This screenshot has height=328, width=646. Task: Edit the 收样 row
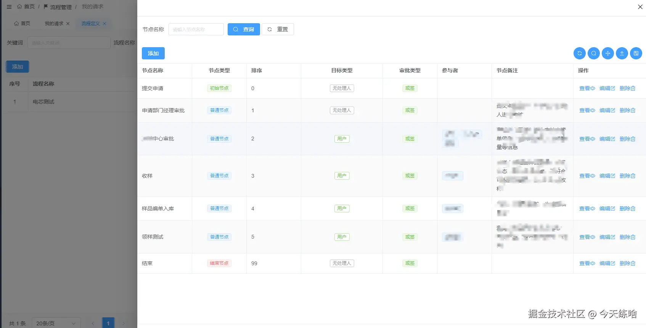click(x=607, y=176)
